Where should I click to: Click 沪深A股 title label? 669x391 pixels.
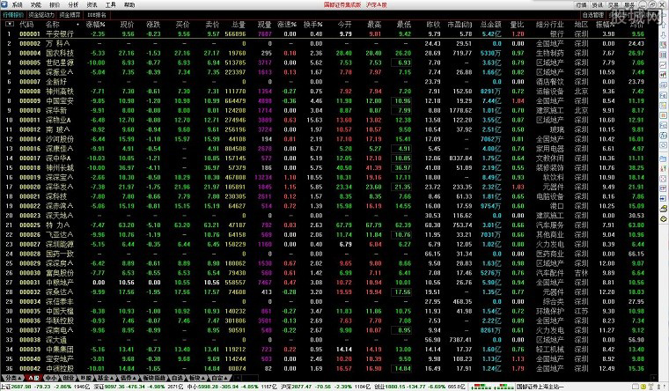377,4
